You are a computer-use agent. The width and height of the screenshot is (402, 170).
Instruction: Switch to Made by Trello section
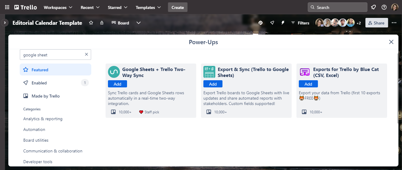click(45, 96)
